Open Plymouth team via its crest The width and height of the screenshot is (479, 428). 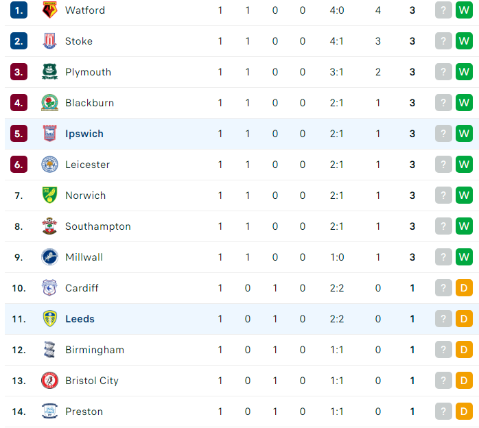tap(49, 72)
